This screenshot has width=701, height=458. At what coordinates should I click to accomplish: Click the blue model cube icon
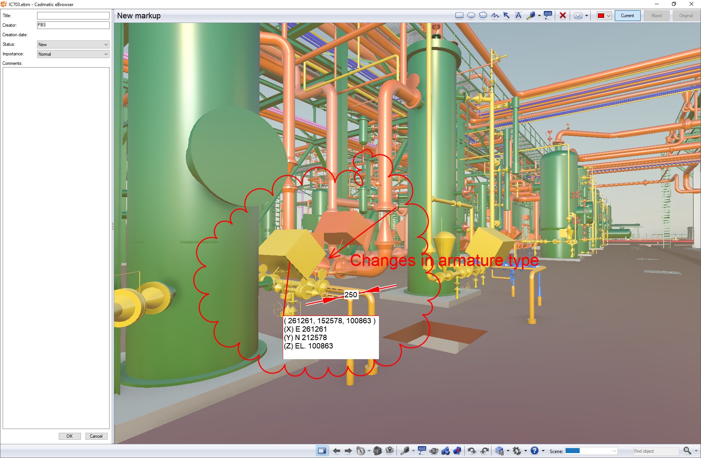[499, 451]
